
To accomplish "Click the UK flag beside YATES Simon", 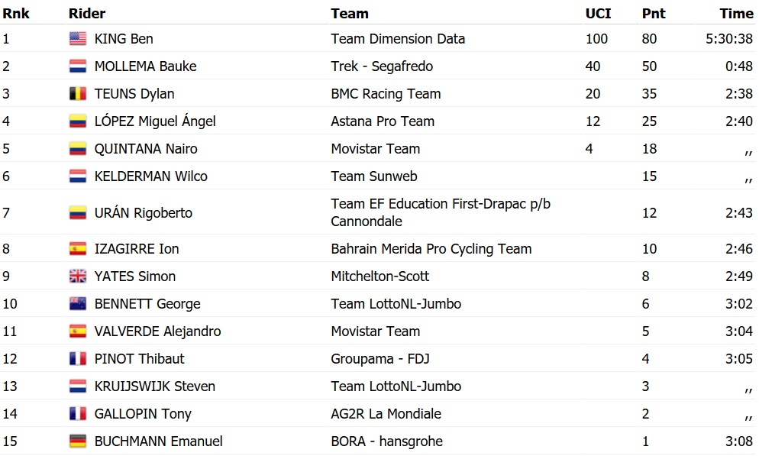I will pos(77,277).
